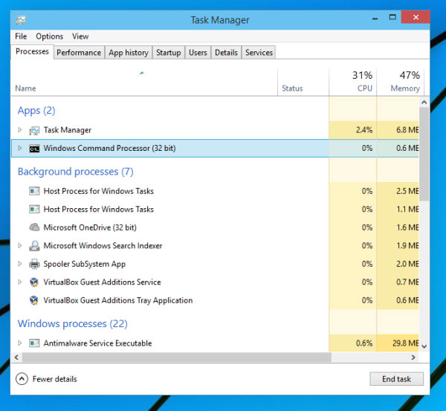Click the Task Manager app row icon
Image resolution: width=446 pixels, height=411 pixels.
coord(34,131)
